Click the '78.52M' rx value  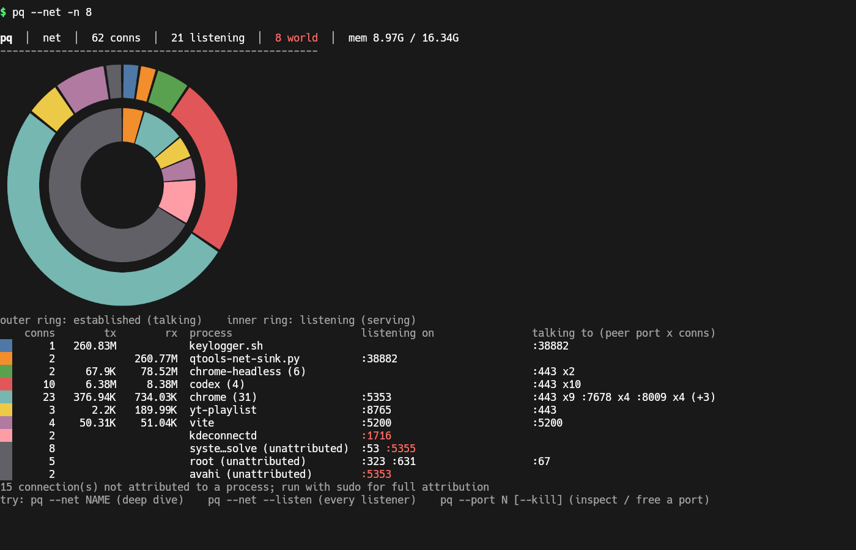pos(159,372)
